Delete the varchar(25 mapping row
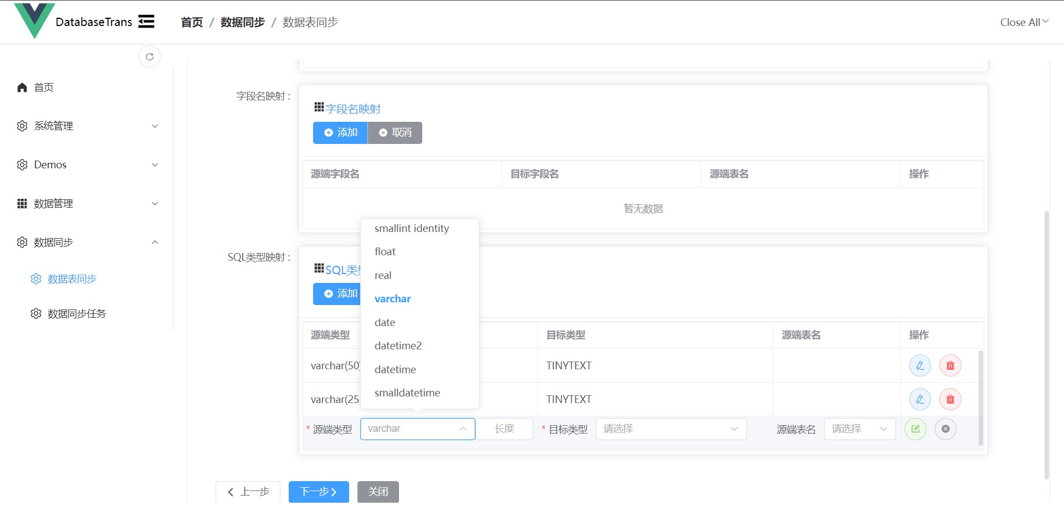The image size is (1064, 516). point(950,399)
